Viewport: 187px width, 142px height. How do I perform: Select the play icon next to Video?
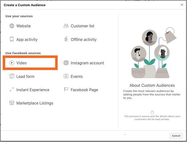(12, 63)
